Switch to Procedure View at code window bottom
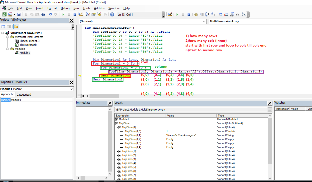 tap(79, 96)
